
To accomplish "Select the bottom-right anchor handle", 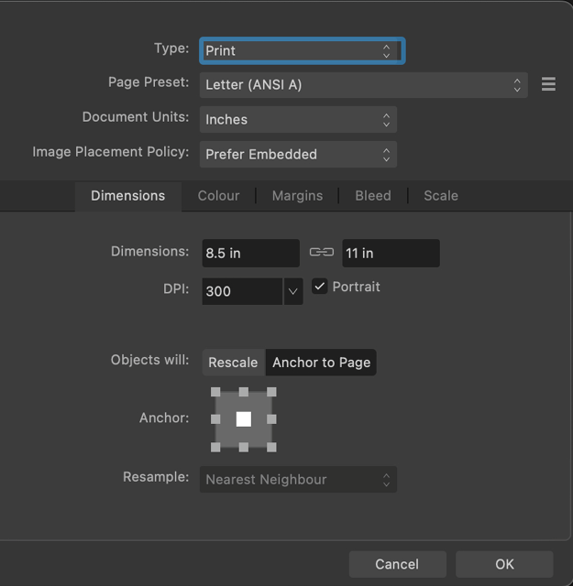I will [x=271, y=447].
